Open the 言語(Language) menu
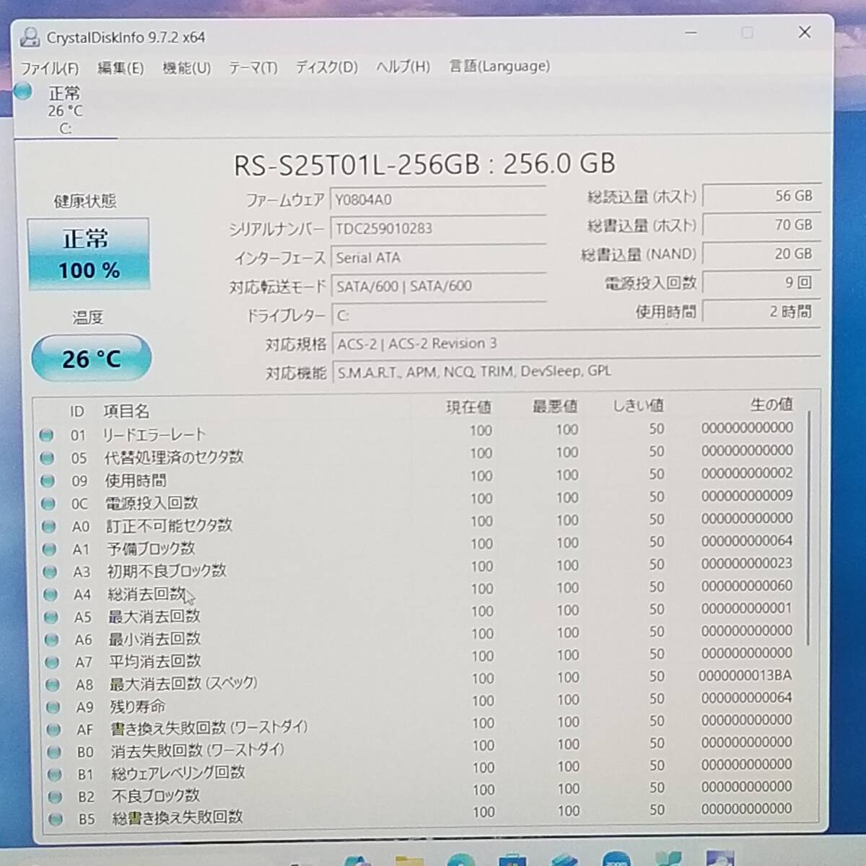866x866 pixels. tap(499, 66)
